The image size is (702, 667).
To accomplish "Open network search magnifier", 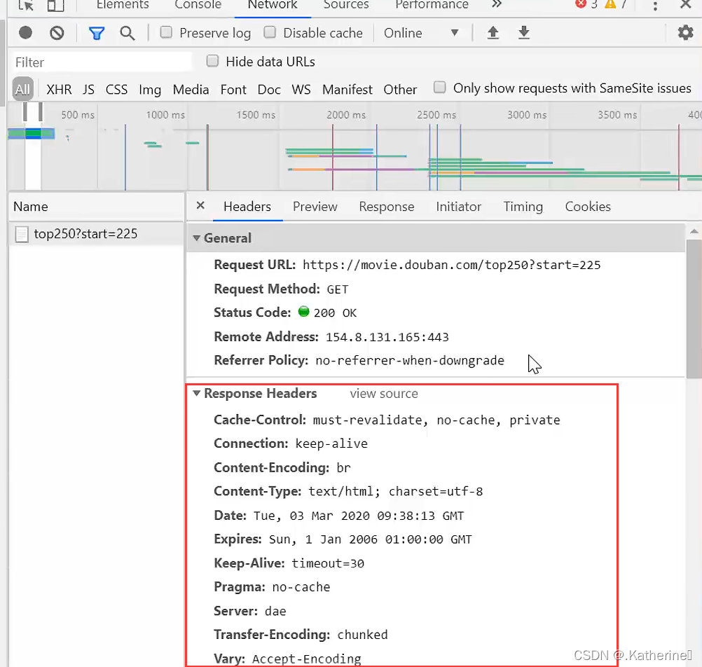I will click(x=127, y=33).
